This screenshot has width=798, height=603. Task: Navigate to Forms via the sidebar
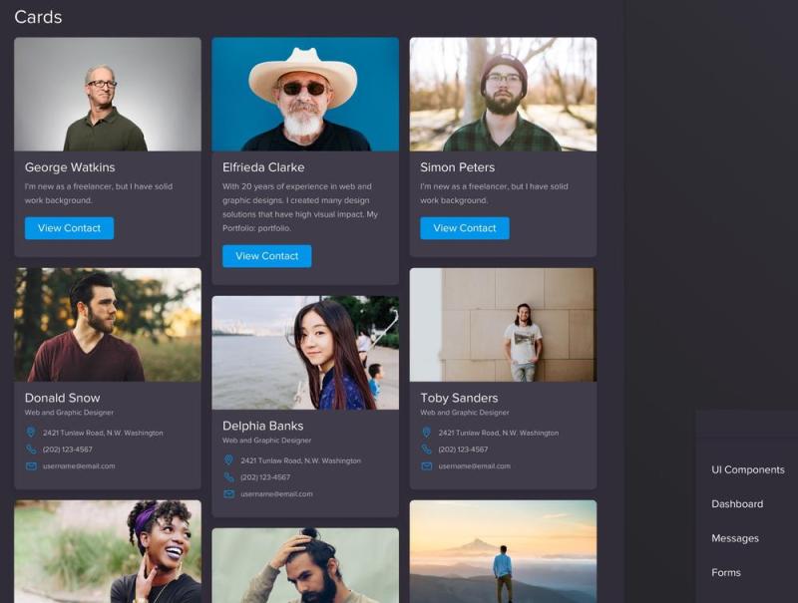click(x=727, y=573)
